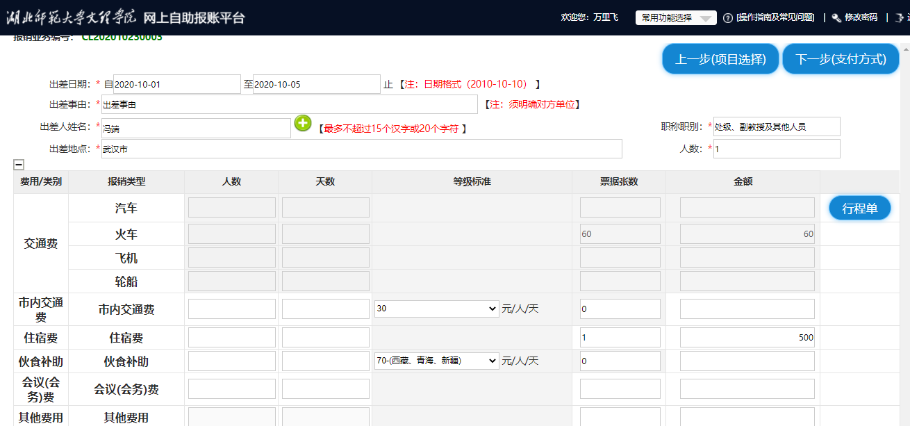Open the 常用功能选择 dropdown
The image size is (910, 426).
[x=675, y=18]
